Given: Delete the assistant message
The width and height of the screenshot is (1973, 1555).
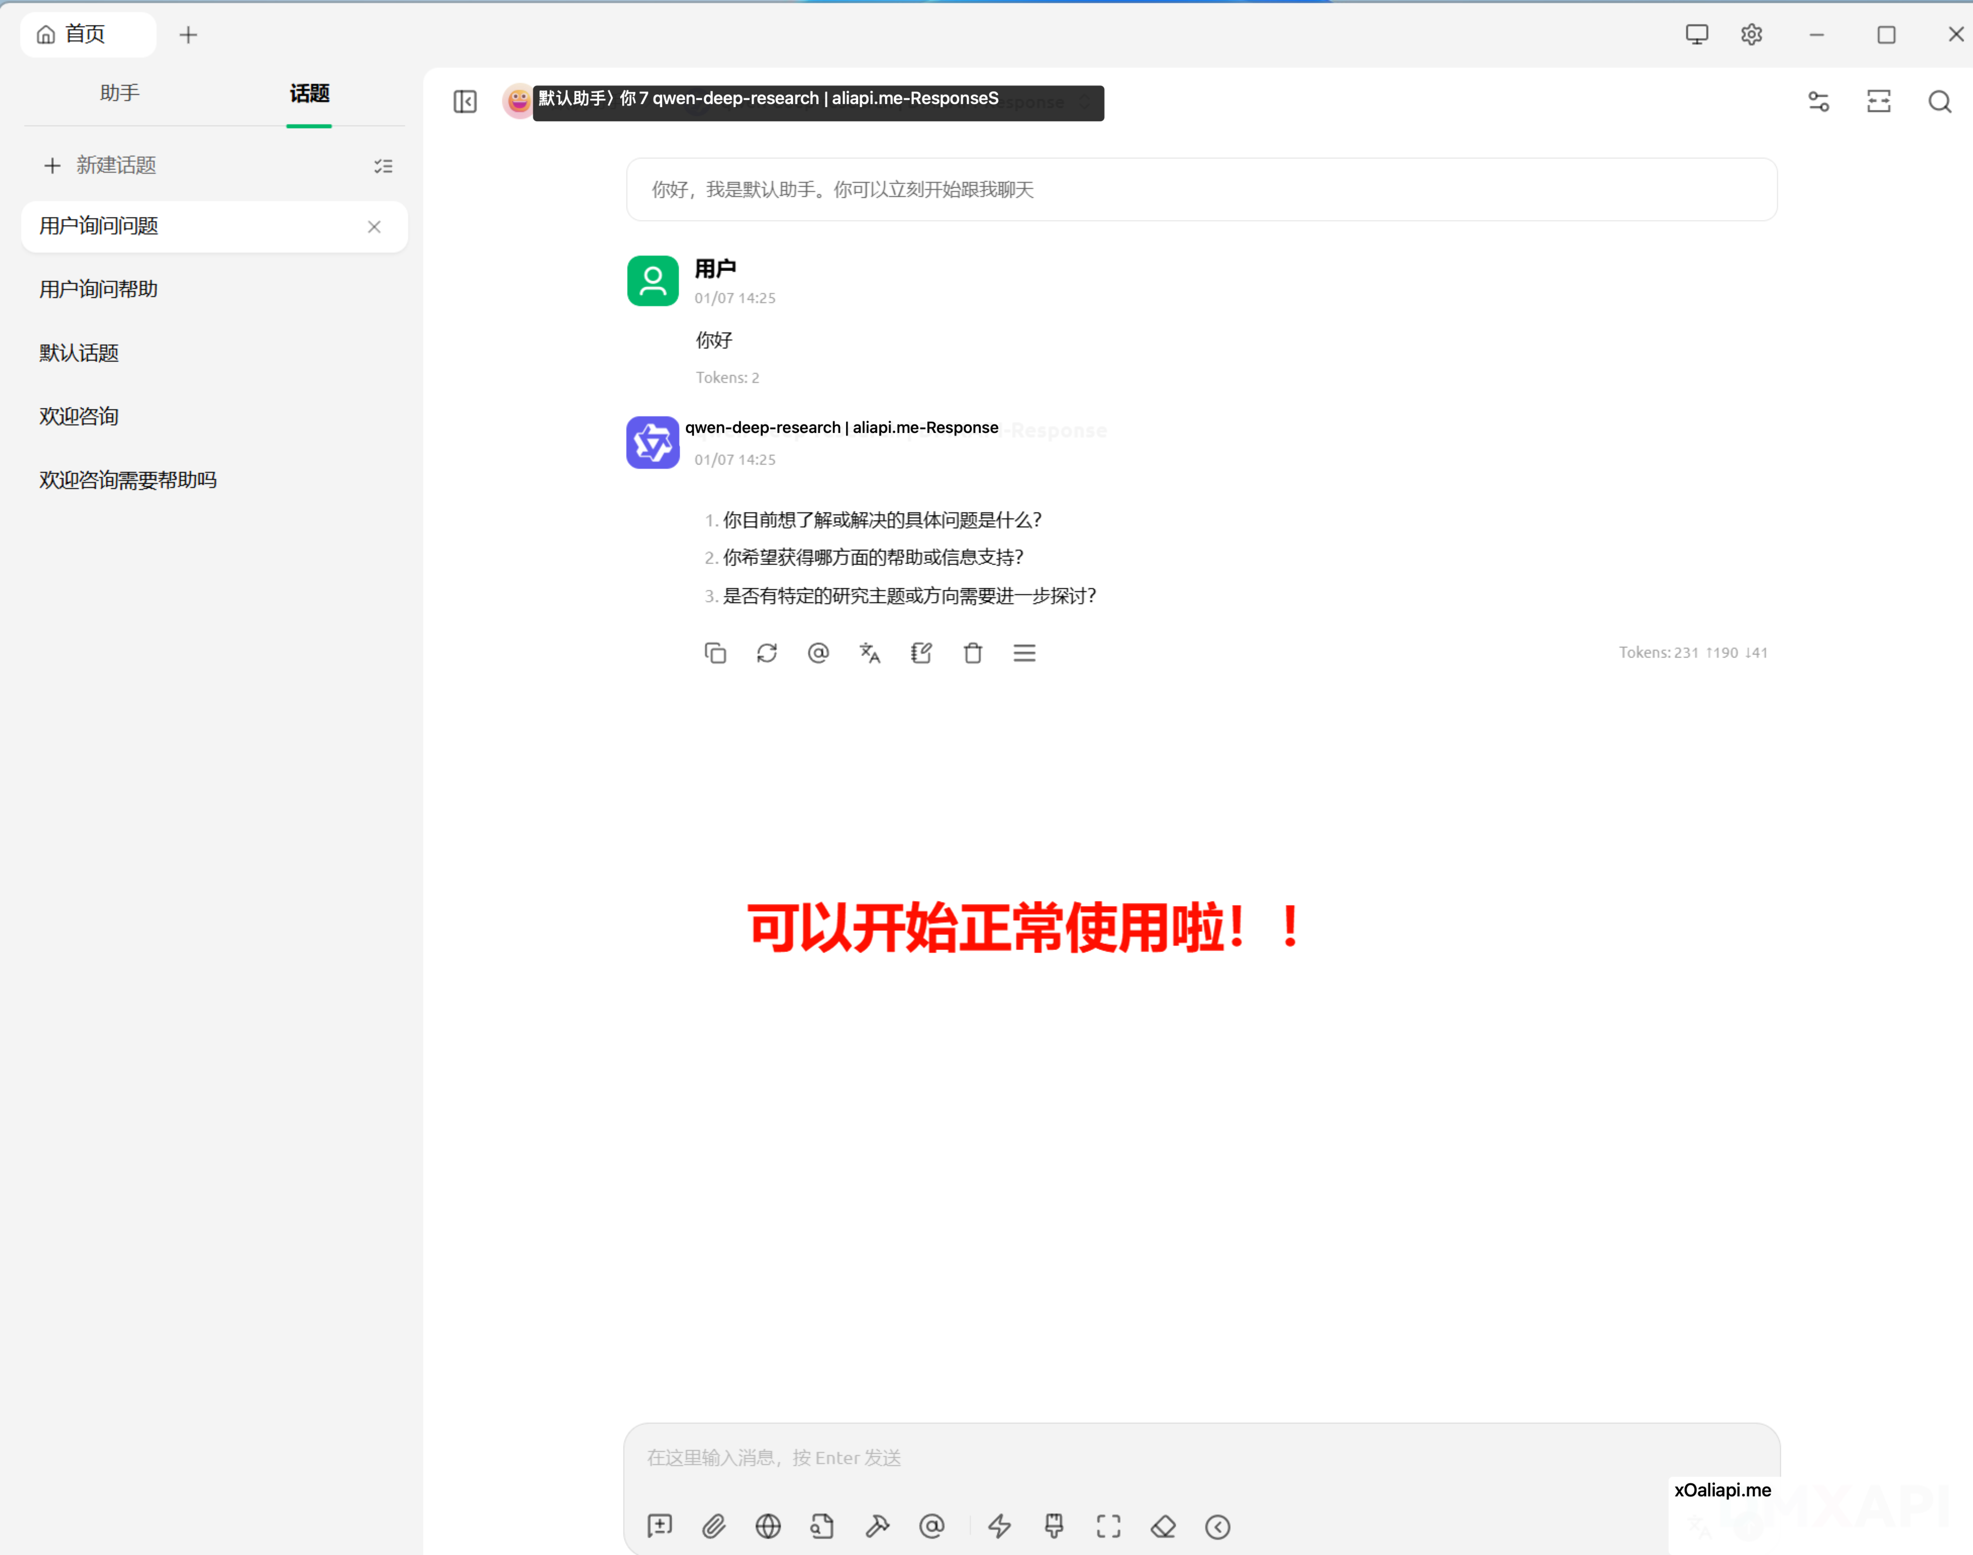Looking at the screenshot, I should (x=973, y=653).
